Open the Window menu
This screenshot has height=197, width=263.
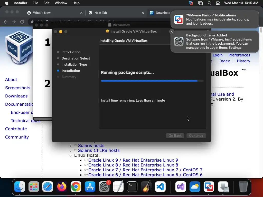pyautogui.click(x=61, y=3)
